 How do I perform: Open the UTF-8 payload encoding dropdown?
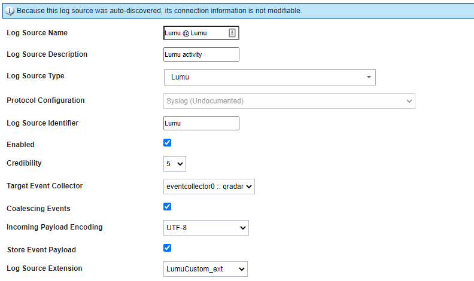pos(206,228)
